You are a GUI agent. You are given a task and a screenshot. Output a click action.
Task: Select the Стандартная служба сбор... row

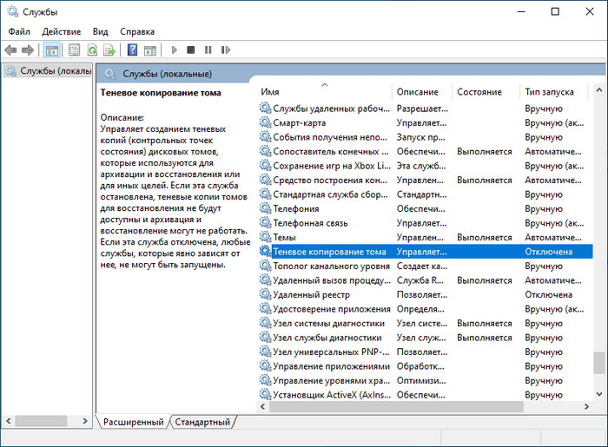[x=426, y=194]
